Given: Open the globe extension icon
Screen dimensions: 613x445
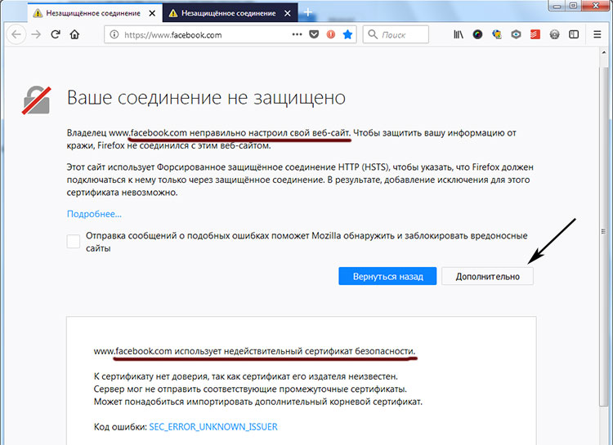Looking at the screenshot, I should pyautogui.click(x=497, y=35).
